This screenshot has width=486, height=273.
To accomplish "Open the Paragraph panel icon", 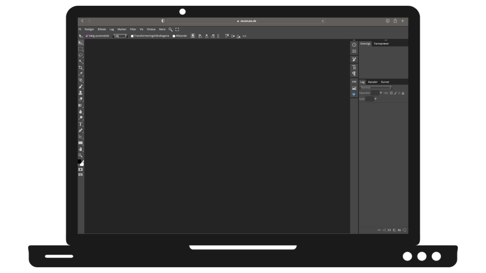I will (354, 74).
